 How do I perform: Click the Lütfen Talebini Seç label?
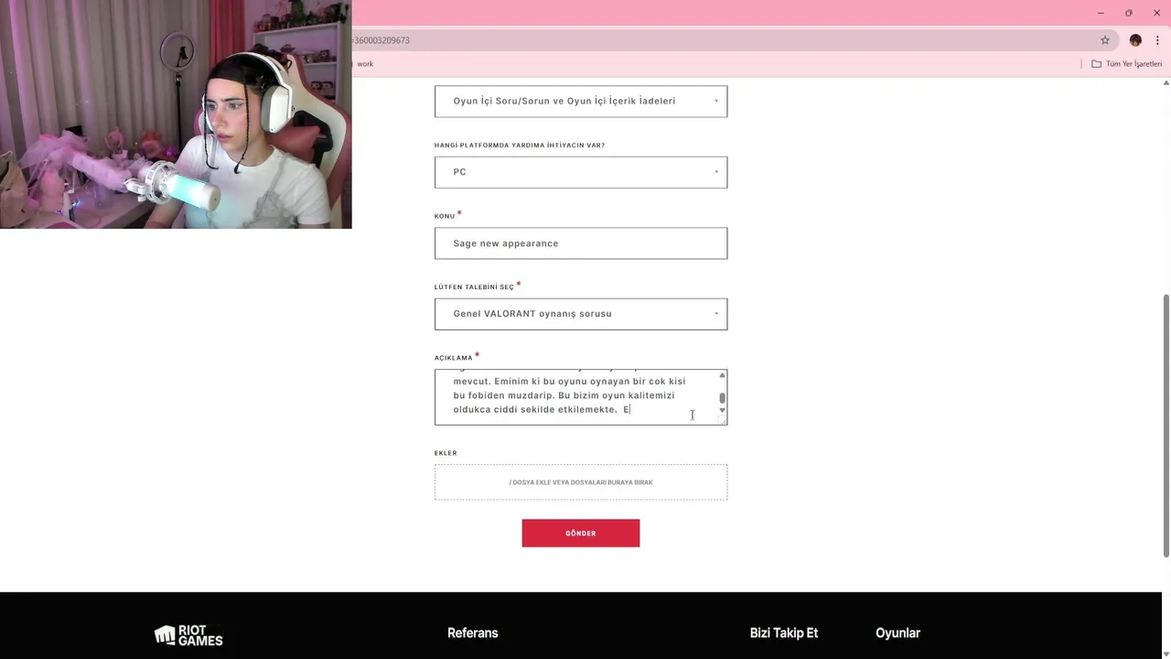tap(474, 287)
